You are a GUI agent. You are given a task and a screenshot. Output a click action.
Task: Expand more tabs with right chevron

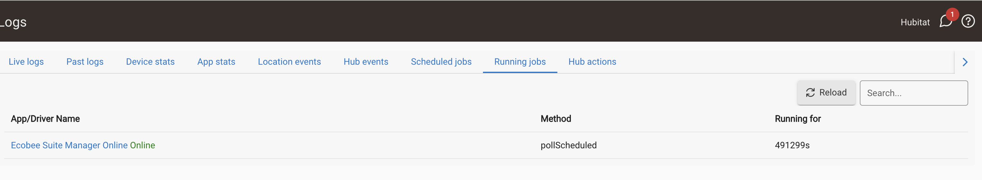pos(965,62)
